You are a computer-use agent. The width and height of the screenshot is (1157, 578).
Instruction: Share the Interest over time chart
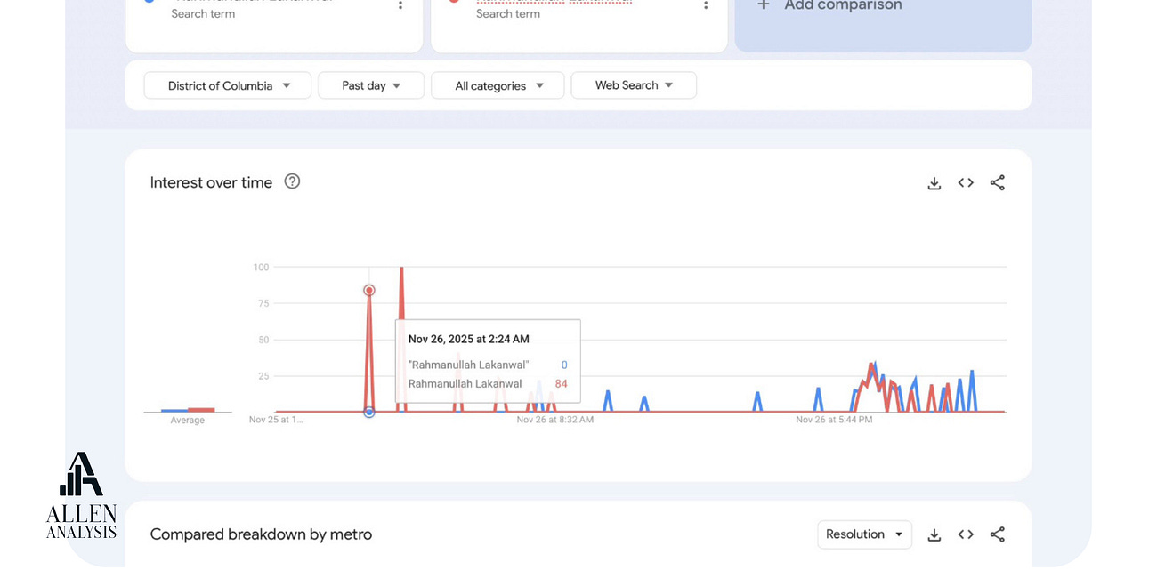coord(998,182)
